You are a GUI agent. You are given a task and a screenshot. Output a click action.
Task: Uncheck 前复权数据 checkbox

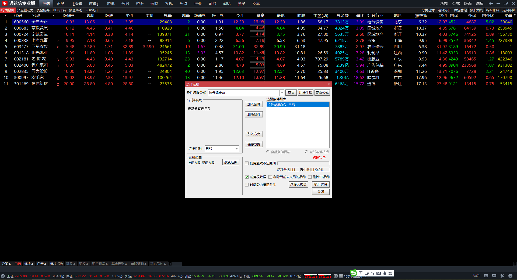(247, 177)
